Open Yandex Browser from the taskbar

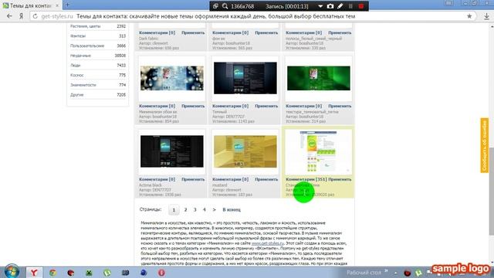point(34,273)
